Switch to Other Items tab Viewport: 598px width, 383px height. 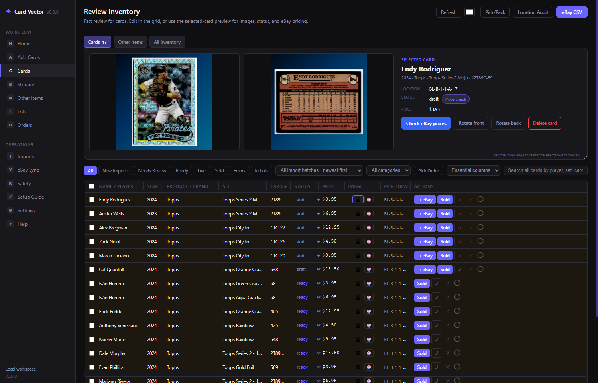[130, 42]
